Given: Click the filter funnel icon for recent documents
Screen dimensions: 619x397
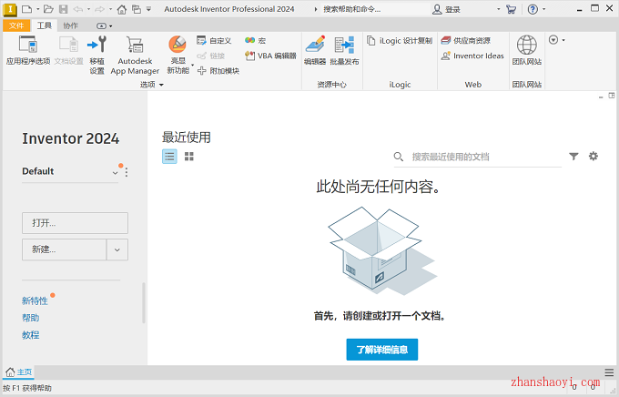Looking at the screenshot, I should tap(573, 157).
